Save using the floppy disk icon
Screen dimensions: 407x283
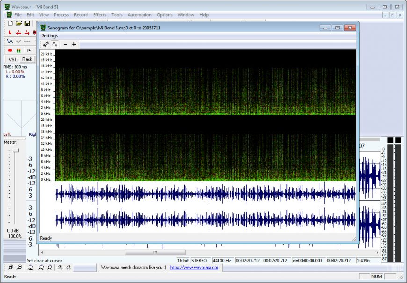pos(27,23)
